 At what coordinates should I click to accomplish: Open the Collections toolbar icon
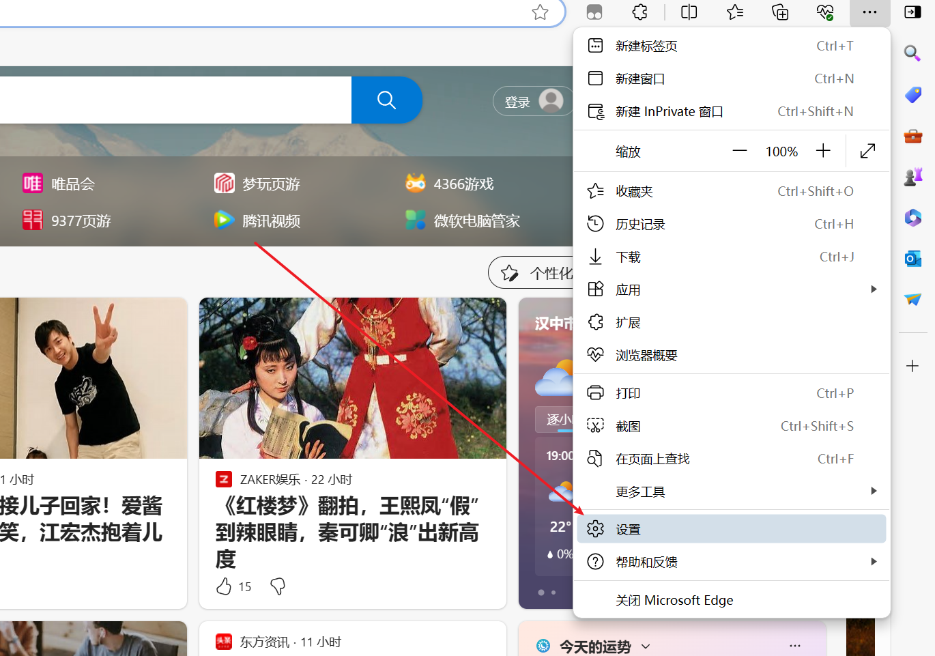(780, 12)
